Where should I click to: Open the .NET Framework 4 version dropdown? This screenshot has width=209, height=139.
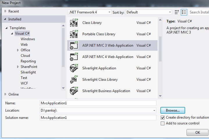(x=89, y=12)
